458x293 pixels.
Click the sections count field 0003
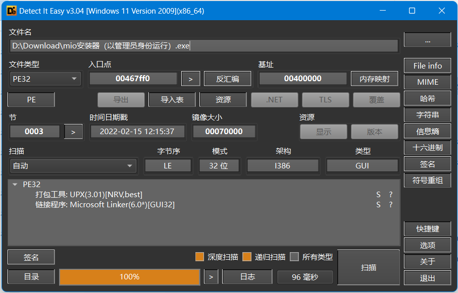tap(34, 131)
